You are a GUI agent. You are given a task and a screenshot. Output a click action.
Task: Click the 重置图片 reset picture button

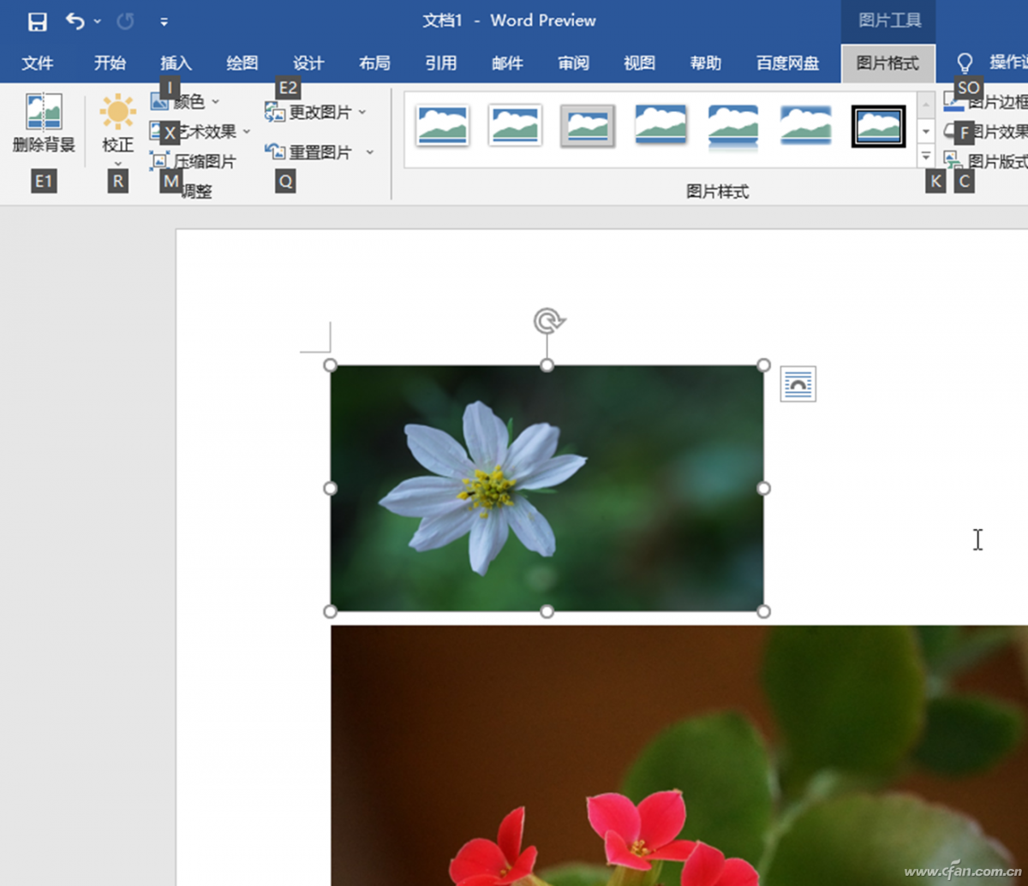pyautogui.click(x=309, y=152)
